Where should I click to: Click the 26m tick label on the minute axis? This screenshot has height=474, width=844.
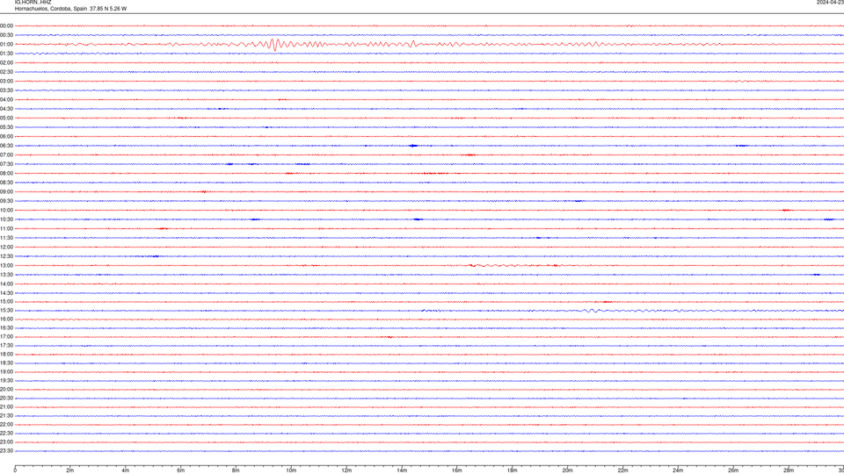click(x=733, y=470)
